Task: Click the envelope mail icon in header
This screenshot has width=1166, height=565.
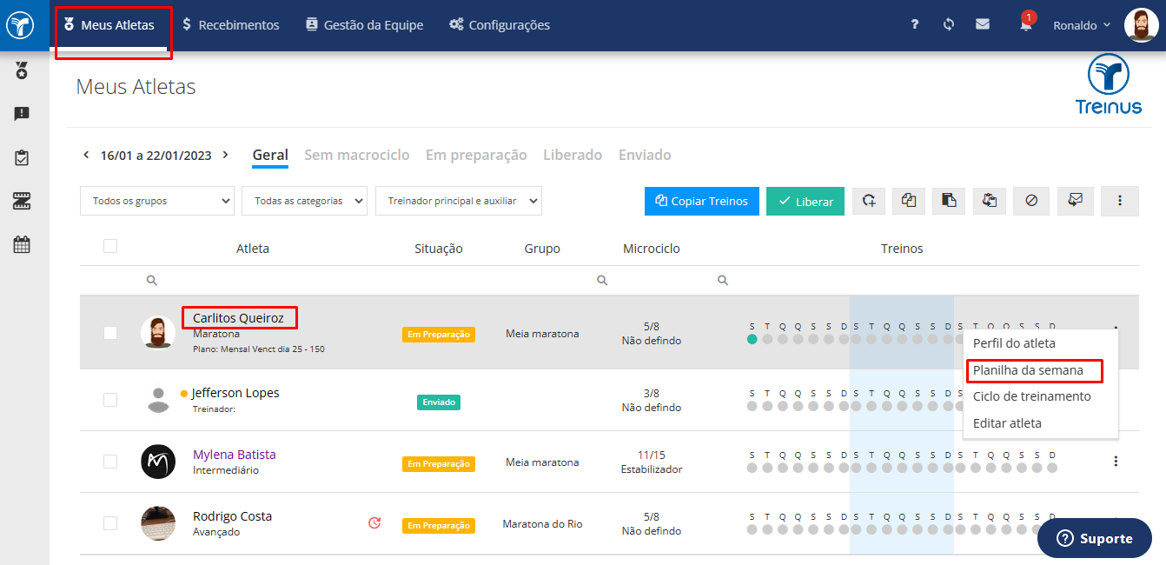Action: coord(983,24)
